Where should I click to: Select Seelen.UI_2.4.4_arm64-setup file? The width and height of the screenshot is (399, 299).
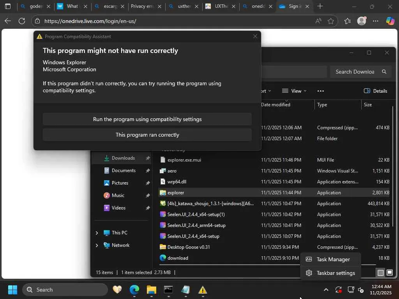tap(196, 225)
